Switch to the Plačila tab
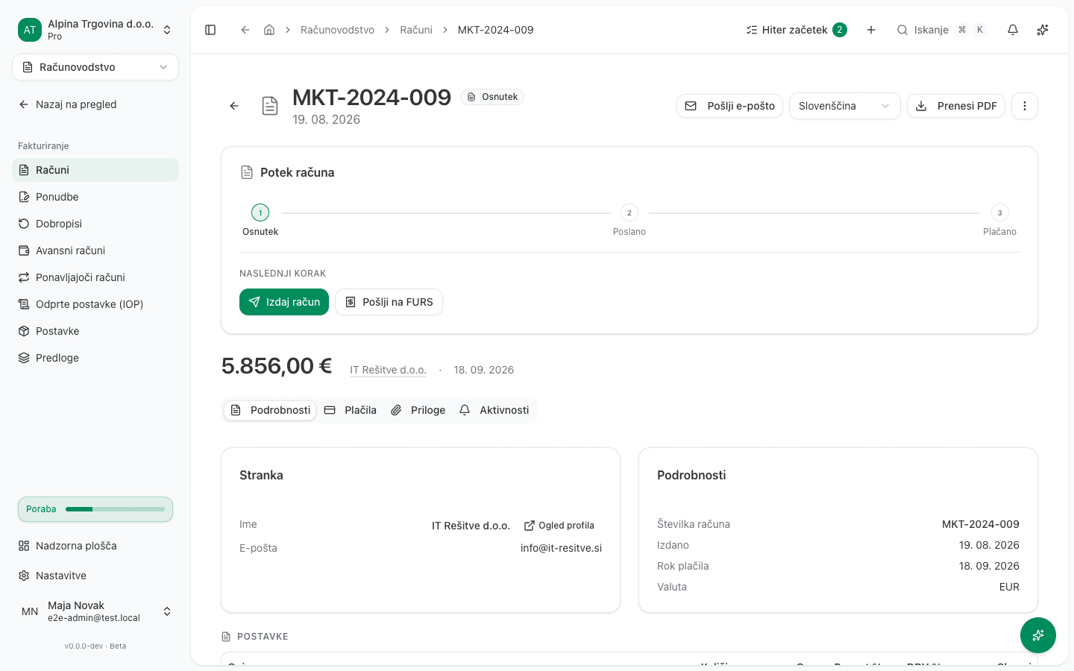The height and width of the screenshot is (671, 1074). [x=351, y=410]
